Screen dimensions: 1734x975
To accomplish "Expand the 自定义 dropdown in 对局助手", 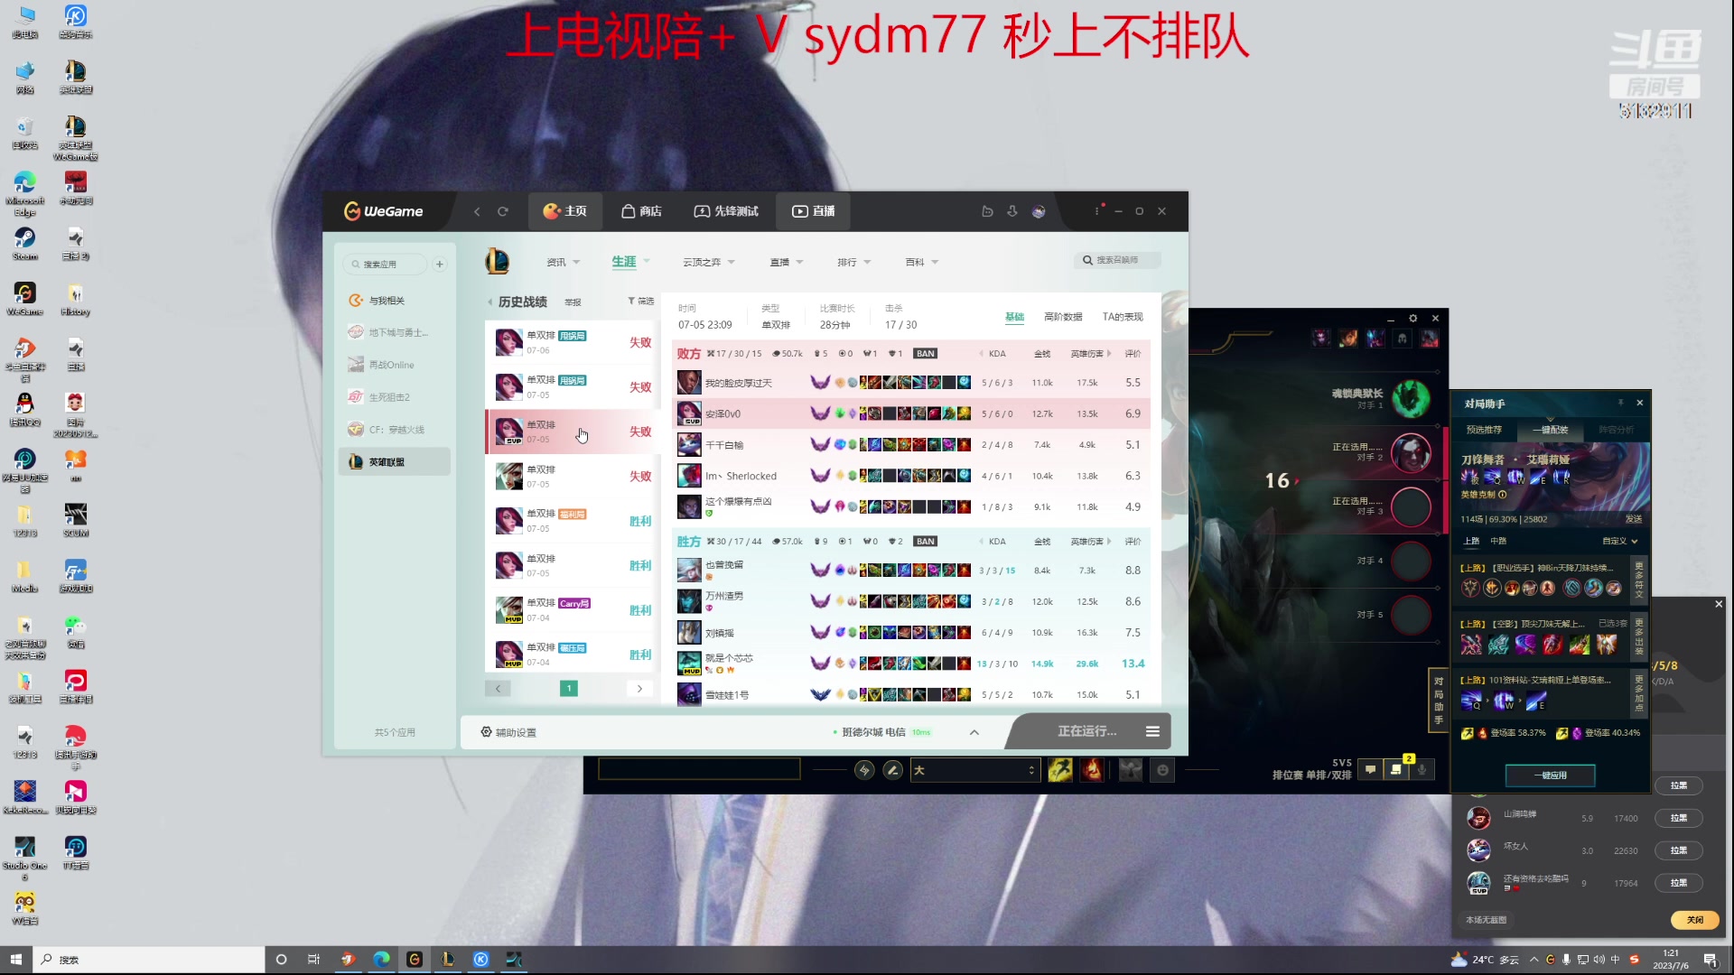I will click(1619, 541).
